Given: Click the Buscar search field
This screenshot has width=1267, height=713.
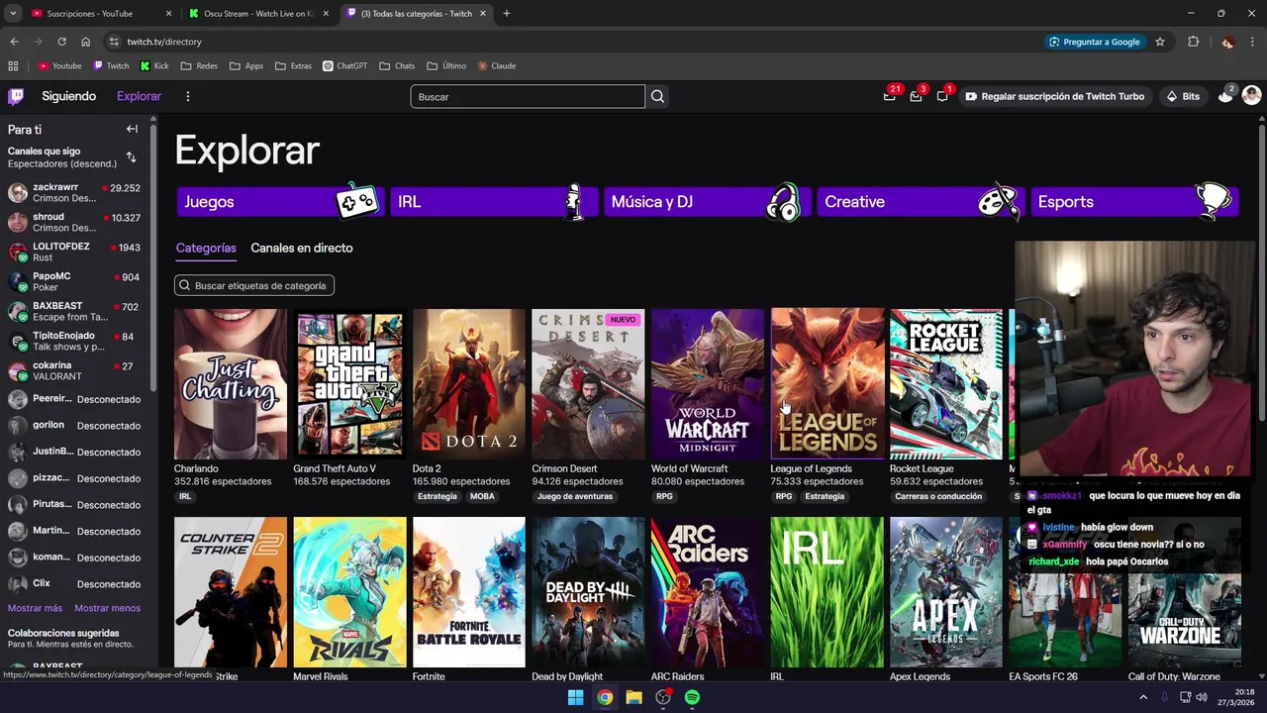Looking at the screenshot, I should point(528,96).
